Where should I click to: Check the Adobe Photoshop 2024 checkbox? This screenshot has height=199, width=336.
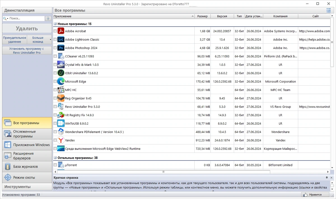(55, 48)
